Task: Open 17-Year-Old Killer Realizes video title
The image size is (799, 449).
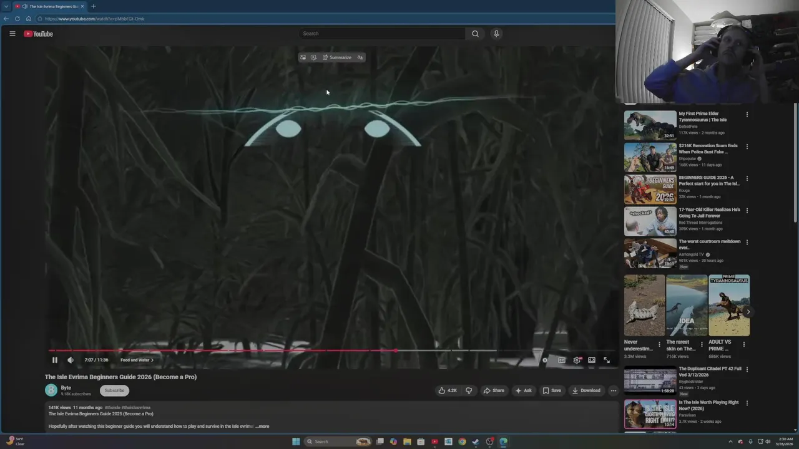Action: click(709, 213)
